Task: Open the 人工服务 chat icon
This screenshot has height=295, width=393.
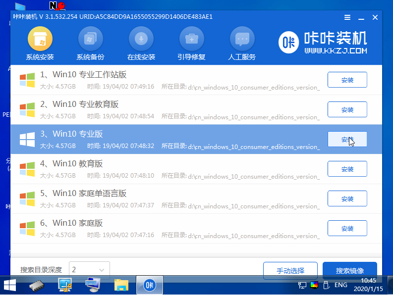Action: [x=242, y=39]
